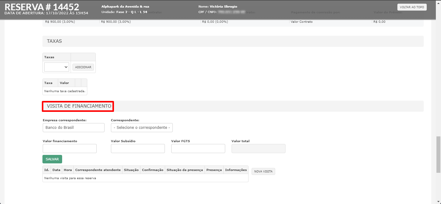Click the Confirmação column header
Screen dimensions: 441x204
click(152, 170)
